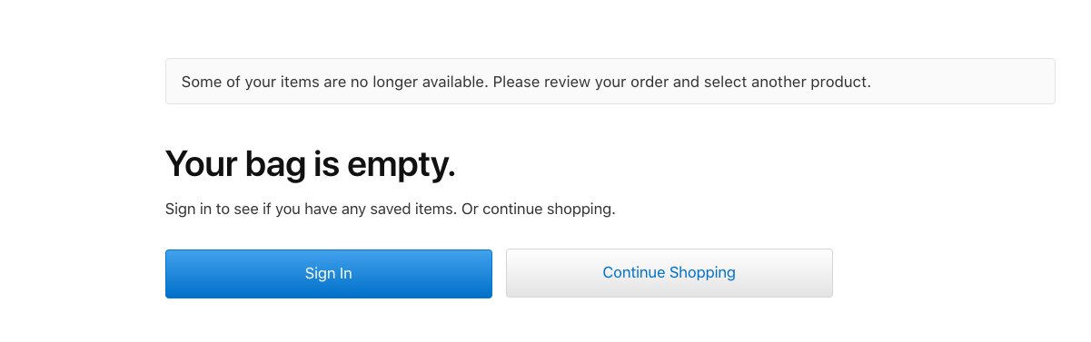Choose Continue Shopping beside Sign In
1091x342 pixels.
tap(669, 273)
